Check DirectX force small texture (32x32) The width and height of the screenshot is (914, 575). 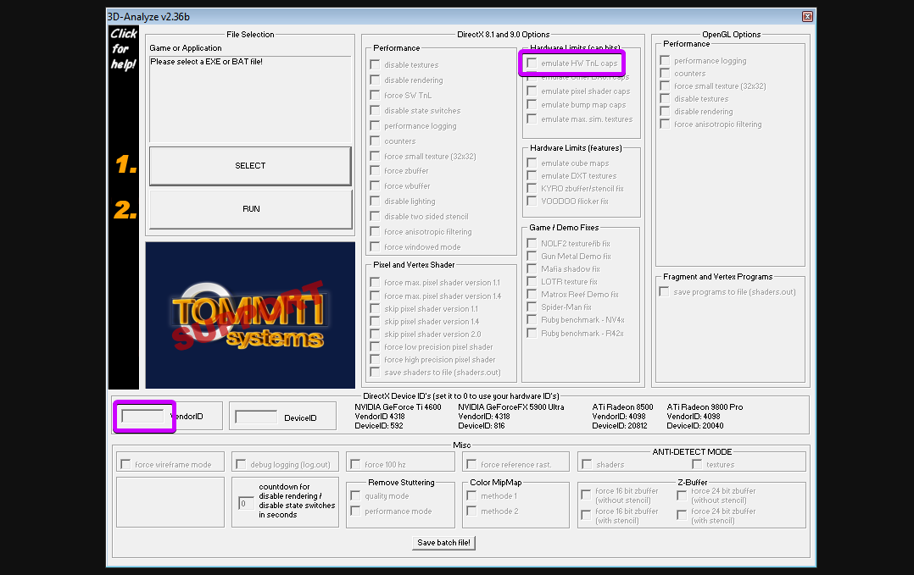coord(375,155)
